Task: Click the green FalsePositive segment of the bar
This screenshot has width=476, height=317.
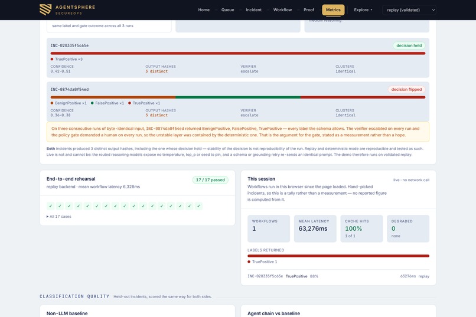Action: [237, 97]
